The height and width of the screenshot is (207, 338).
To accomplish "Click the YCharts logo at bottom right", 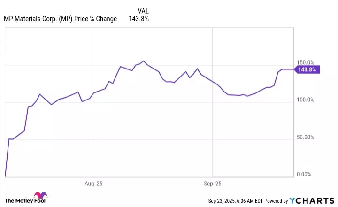I will (317, 201).
